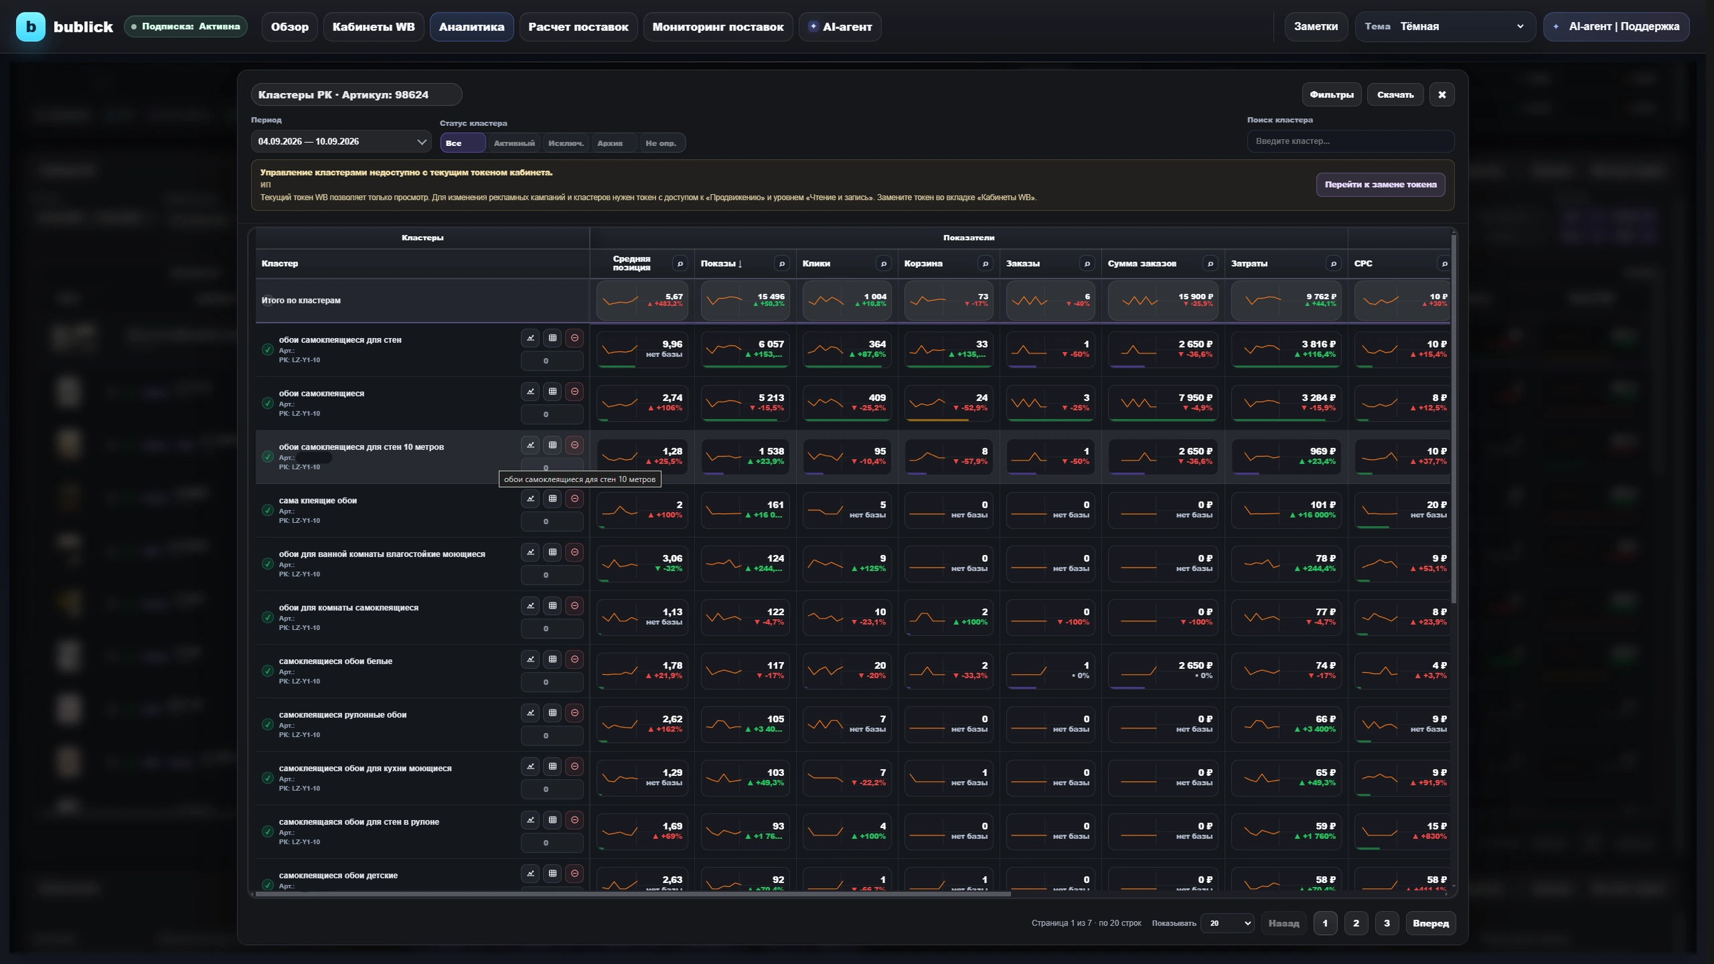Click the horizontal table scrollbar

[633, 894]
